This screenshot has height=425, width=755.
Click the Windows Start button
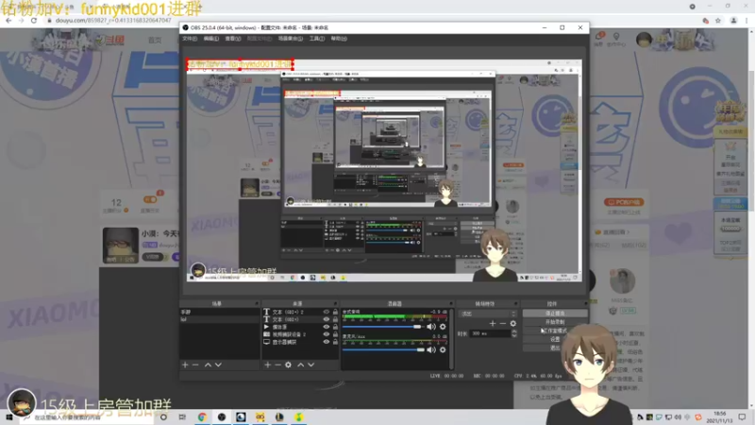pos(9,417)
